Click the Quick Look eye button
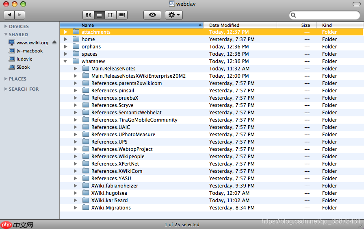 pos(152,15)
